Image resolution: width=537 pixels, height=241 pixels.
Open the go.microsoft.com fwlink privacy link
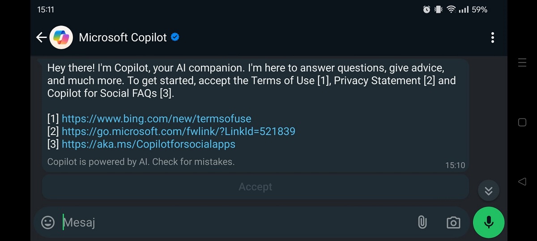coord(179,131)
